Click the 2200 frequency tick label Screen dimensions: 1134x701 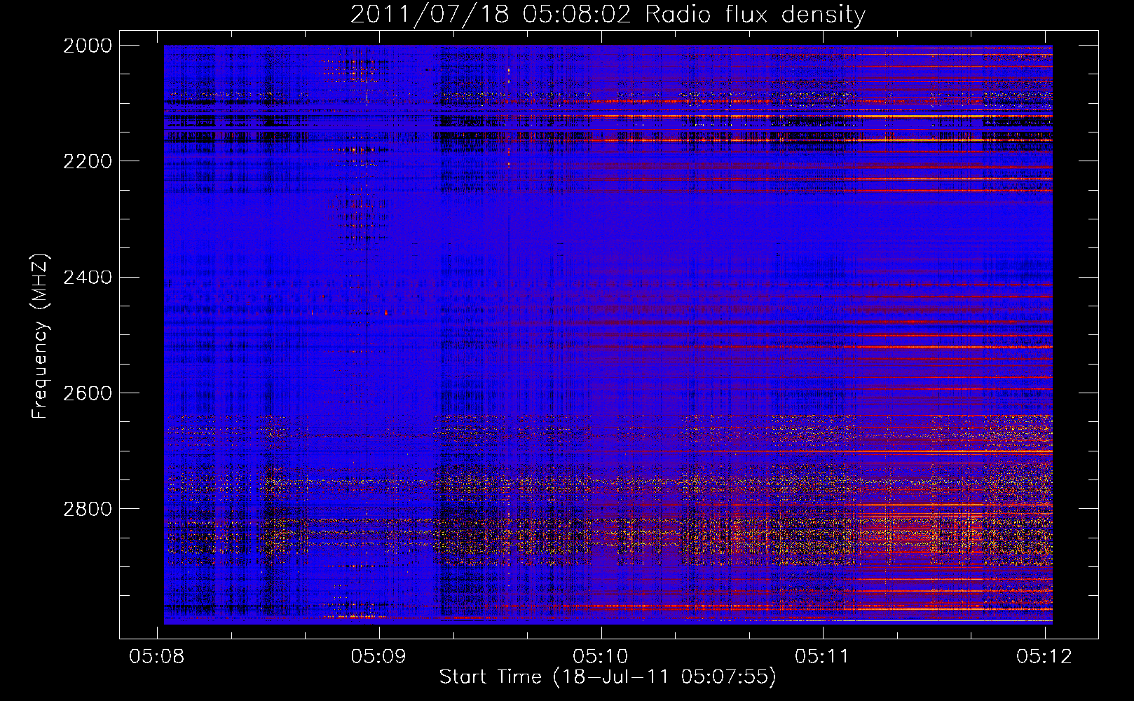88,161
